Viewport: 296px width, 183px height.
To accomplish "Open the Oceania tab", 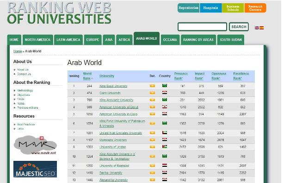I will (170, 40).
